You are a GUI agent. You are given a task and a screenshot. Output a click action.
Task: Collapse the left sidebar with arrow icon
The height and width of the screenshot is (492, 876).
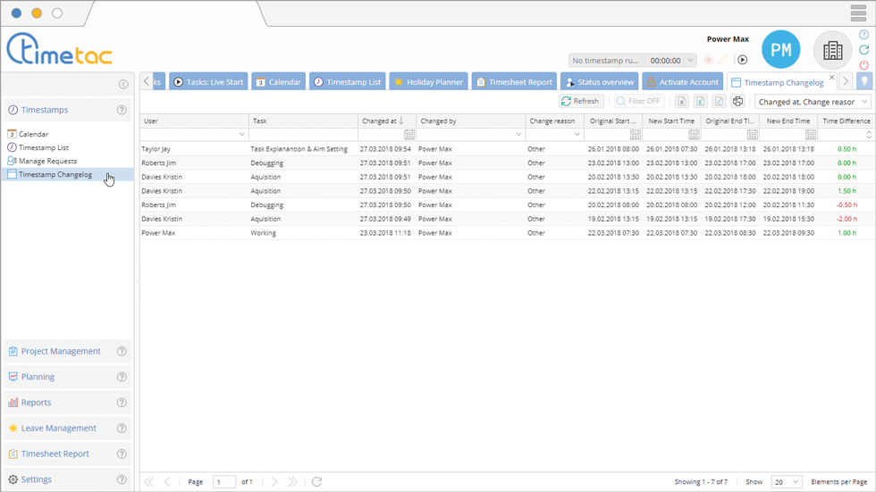click(123, 84)
